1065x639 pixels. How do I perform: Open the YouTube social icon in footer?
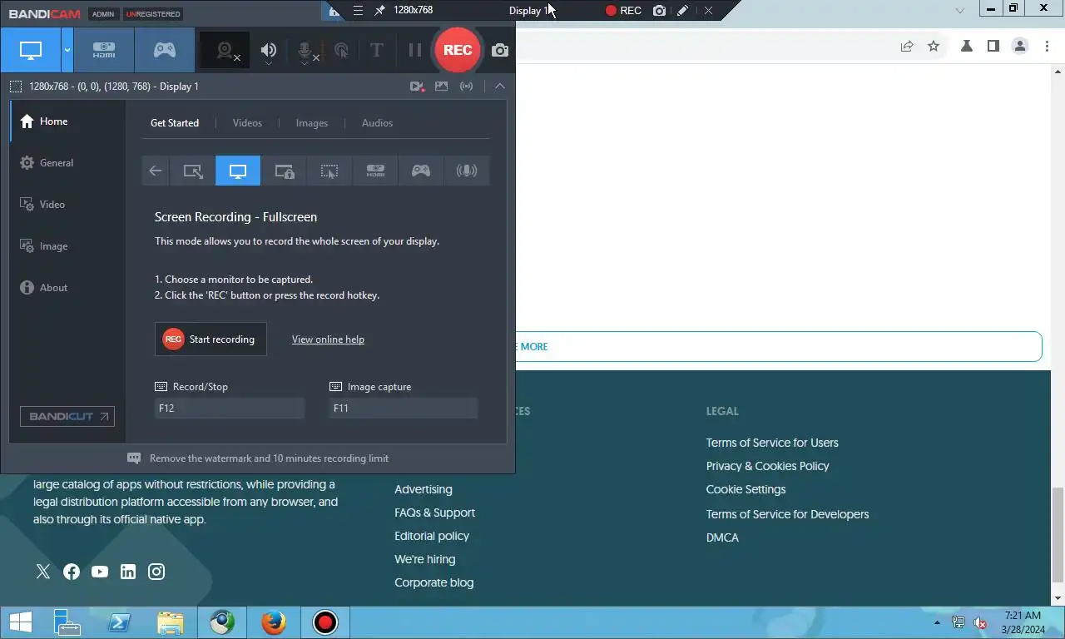coord(100,572)
